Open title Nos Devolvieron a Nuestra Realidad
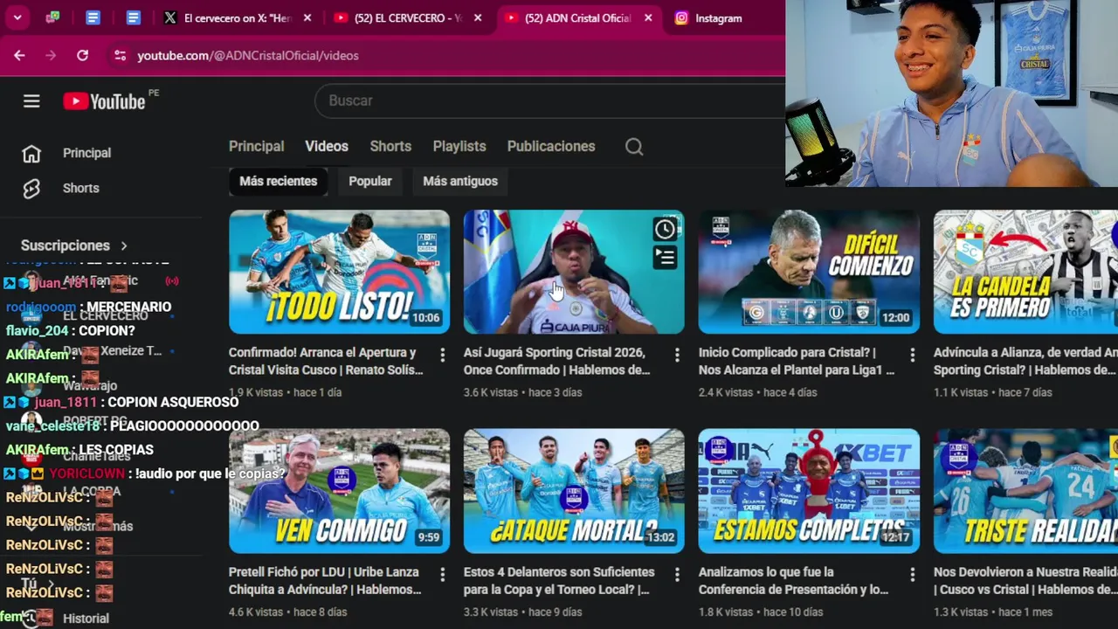 tap(1025, 580)
